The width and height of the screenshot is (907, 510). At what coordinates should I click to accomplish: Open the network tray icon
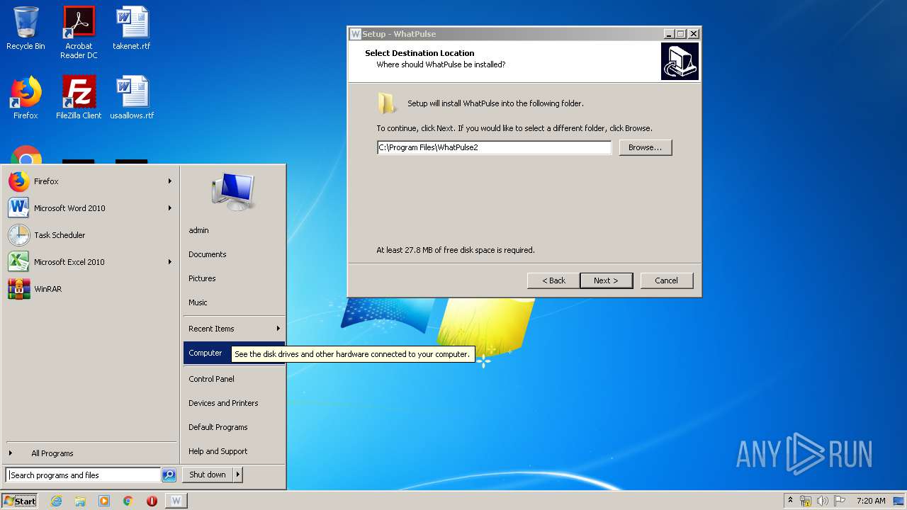tap(806, 501)
